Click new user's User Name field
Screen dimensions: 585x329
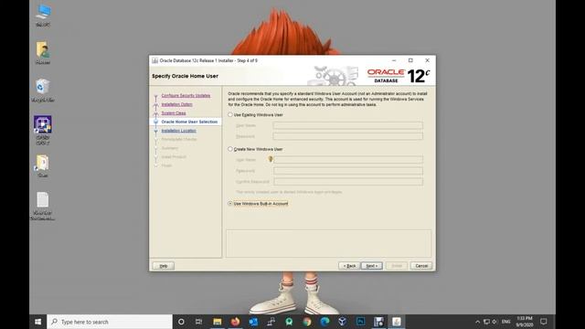[x=348, y=160]
